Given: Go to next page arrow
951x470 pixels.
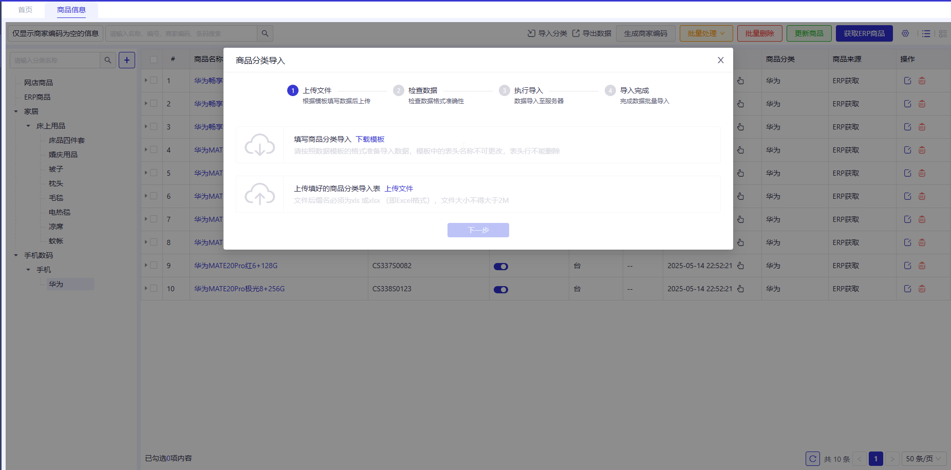Looking at the screenshot, I should click(892, 459).
